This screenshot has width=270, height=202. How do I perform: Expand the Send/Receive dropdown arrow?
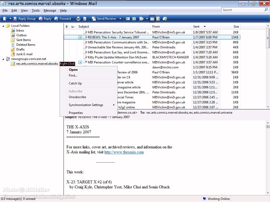tap(120, 19)
